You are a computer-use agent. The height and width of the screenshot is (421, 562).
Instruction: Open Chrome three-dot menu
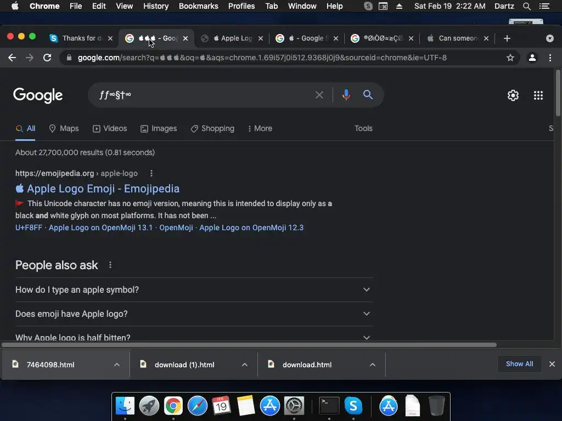(550, 58)
